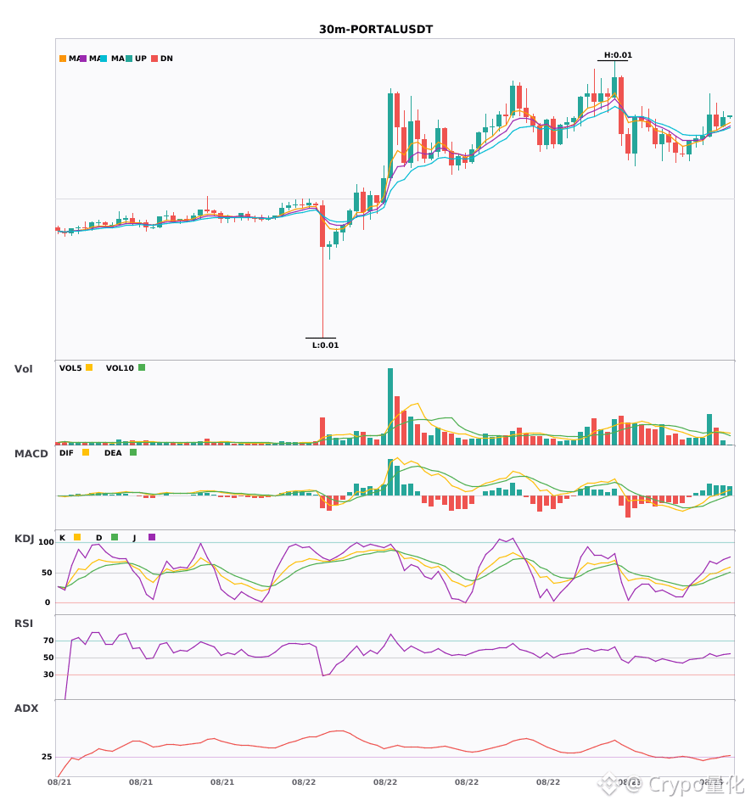Click the purple MA legend swatch
The height and width of the screenshot is (806, 751).
pos(83,59)
